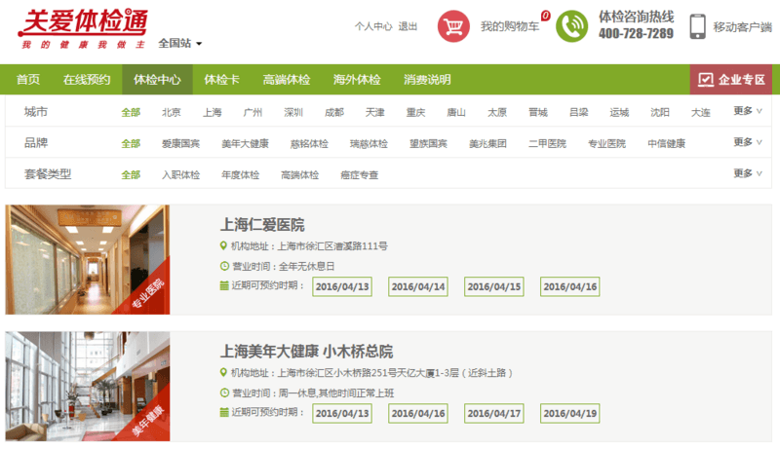Expand 更多 in the 品牌 filter row

[748, 142]
